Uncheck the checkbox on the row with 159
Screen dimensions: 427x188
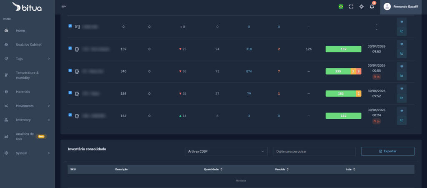(70, 48)
